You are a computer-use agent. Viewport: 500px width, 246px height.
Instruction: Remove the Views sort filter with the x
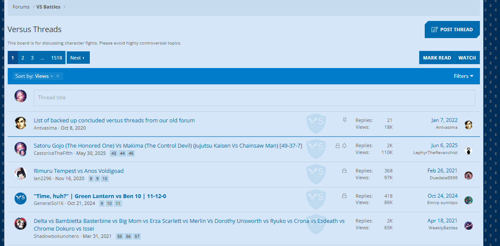click(58, 76)
